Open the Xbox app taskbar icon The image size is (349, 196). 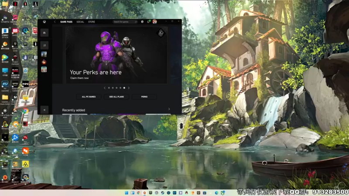coord(222,193)
